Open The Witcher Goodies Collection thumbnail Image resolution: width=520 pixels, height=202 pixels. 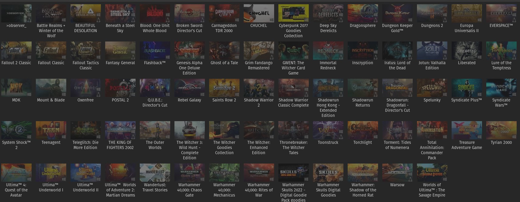224,130
